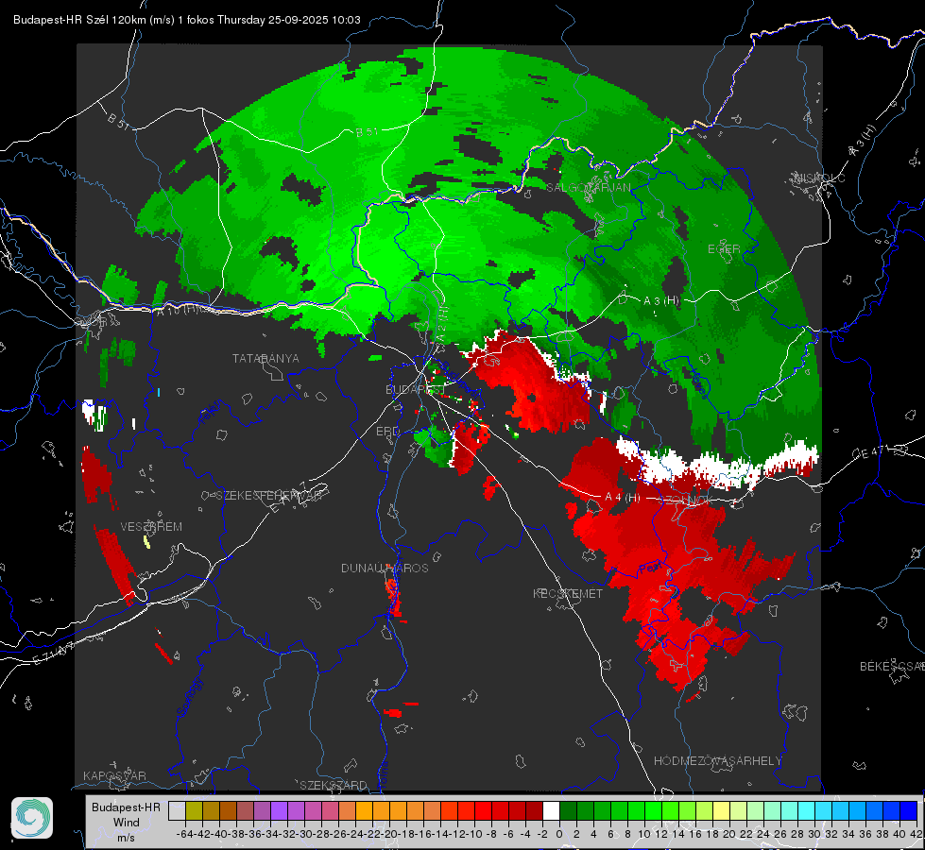Click the BUDAPEST city label
Viewport: 925px width, 850px height.
click(x=415, y=389)
